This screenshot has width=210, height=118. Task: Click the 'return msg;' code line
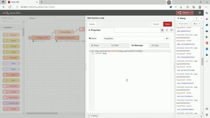pyautogui.click(x=101, y=53)
